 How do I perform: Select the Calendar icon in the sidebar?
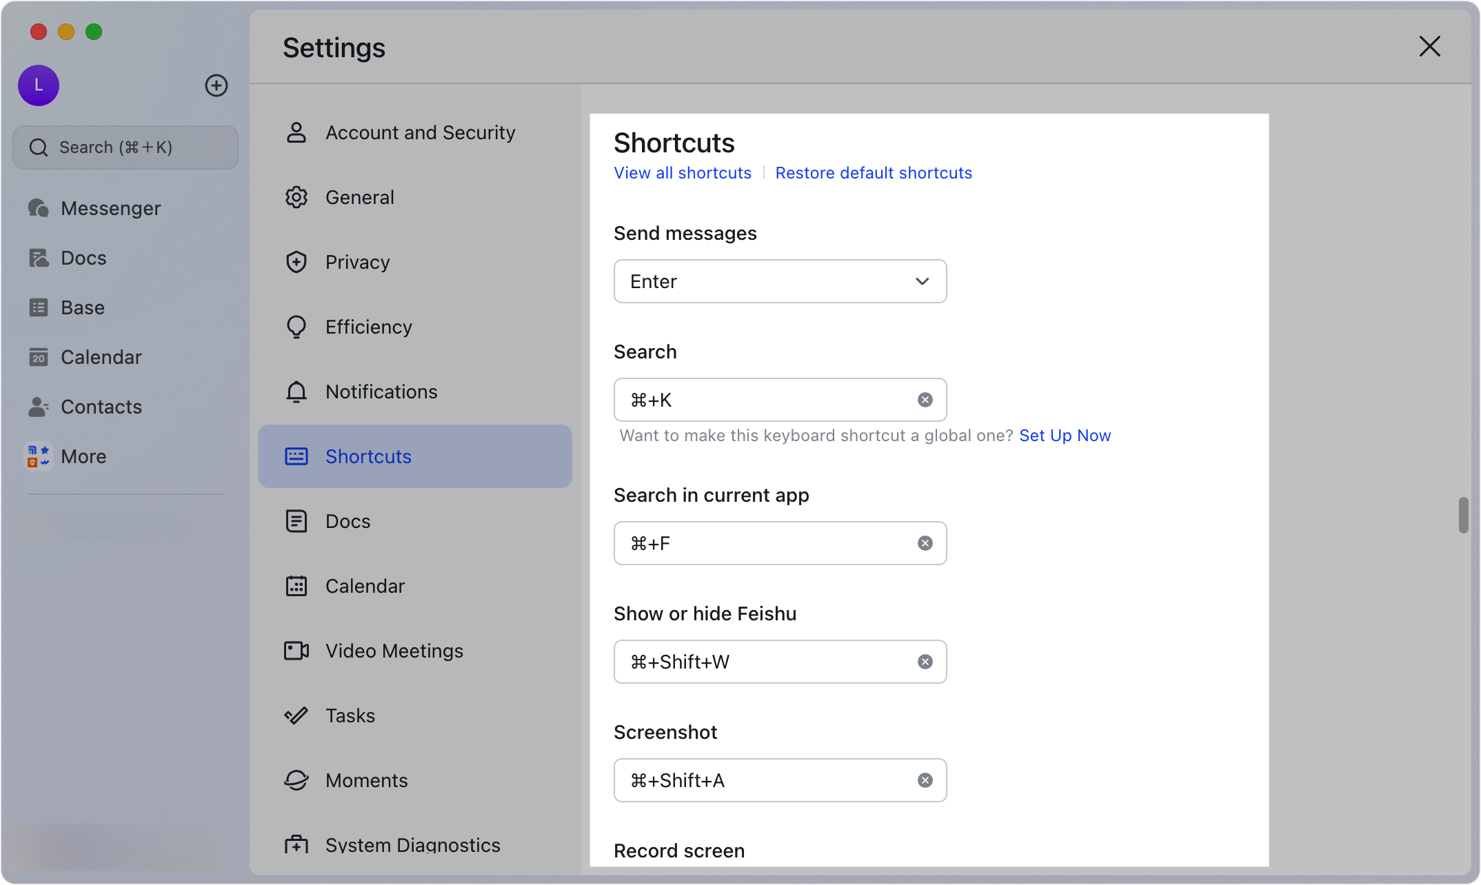(39, 357)
